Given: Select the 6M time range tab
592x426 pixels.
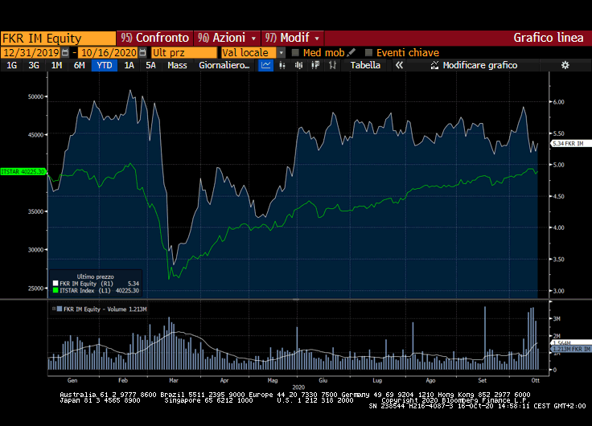Looking at the screenshot, I should pos(79,65).
